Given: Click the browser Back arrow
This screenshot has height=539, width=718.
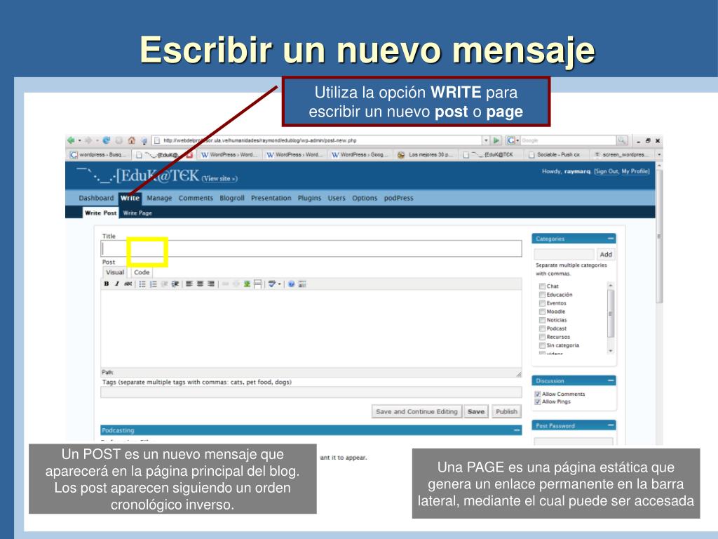Looking at the screenshot, I should click(71, 140).
